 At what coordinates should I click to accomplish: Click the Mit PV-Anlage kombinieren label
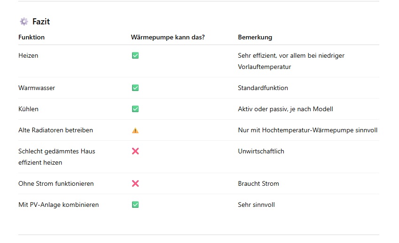coord(58,205)
